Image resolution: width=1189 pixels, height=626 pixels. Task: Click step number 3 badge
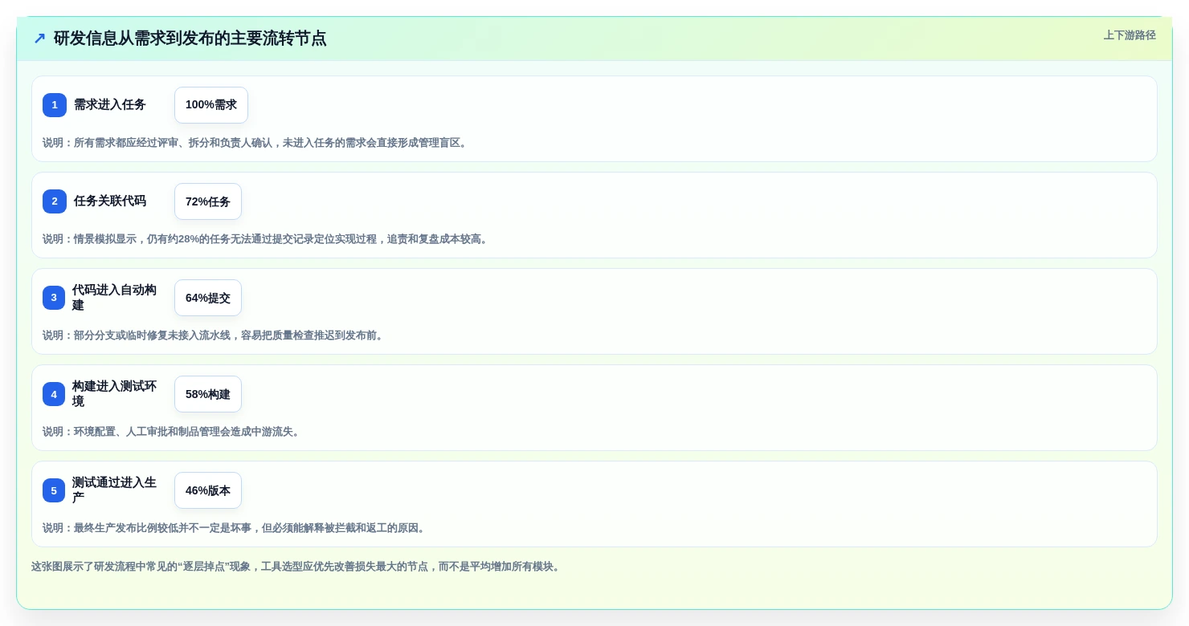54,298
